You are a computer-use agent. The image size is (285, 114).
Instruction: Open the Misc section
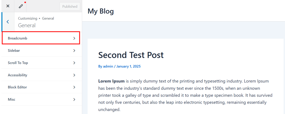12,99
